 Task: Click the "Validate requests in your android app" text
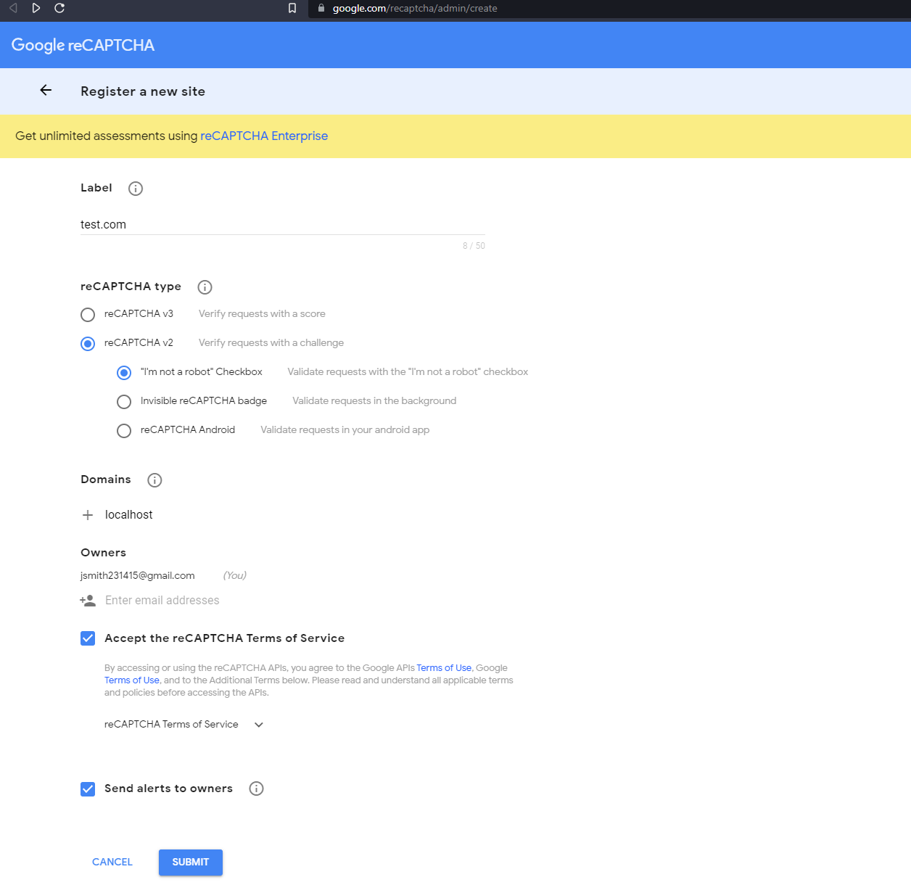tap(345, 430)
